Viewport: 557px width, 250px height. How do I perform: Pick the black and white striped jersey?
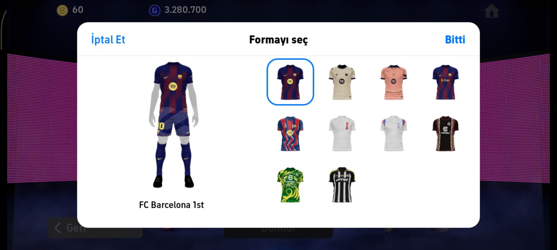click(x=342, y=185)
